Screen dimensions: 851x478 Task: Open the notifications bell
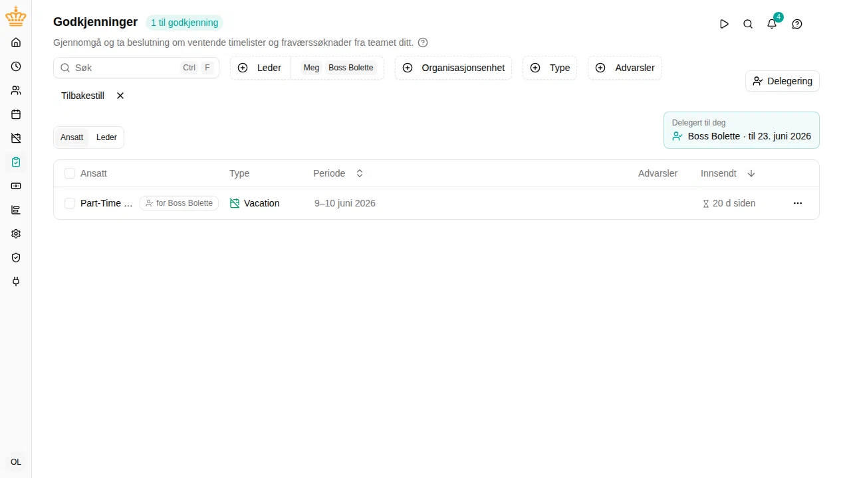pyautogui.click(x=772, y=24)
